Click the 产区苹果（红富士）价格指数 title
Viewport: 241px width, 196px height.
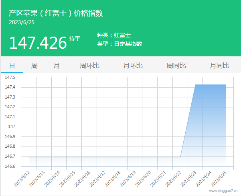click(x=56, y=13)
